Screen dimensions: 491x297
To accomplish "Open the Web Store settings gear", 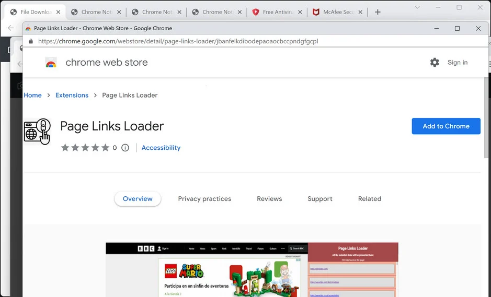I will tap(435, 62).
